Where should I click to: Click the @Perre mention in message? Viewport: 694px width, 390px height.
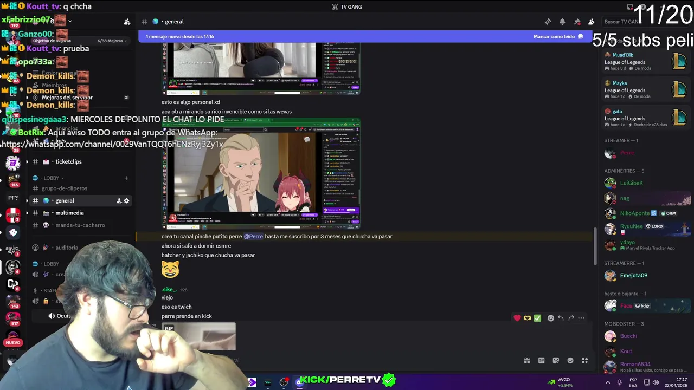pos(253,236)
